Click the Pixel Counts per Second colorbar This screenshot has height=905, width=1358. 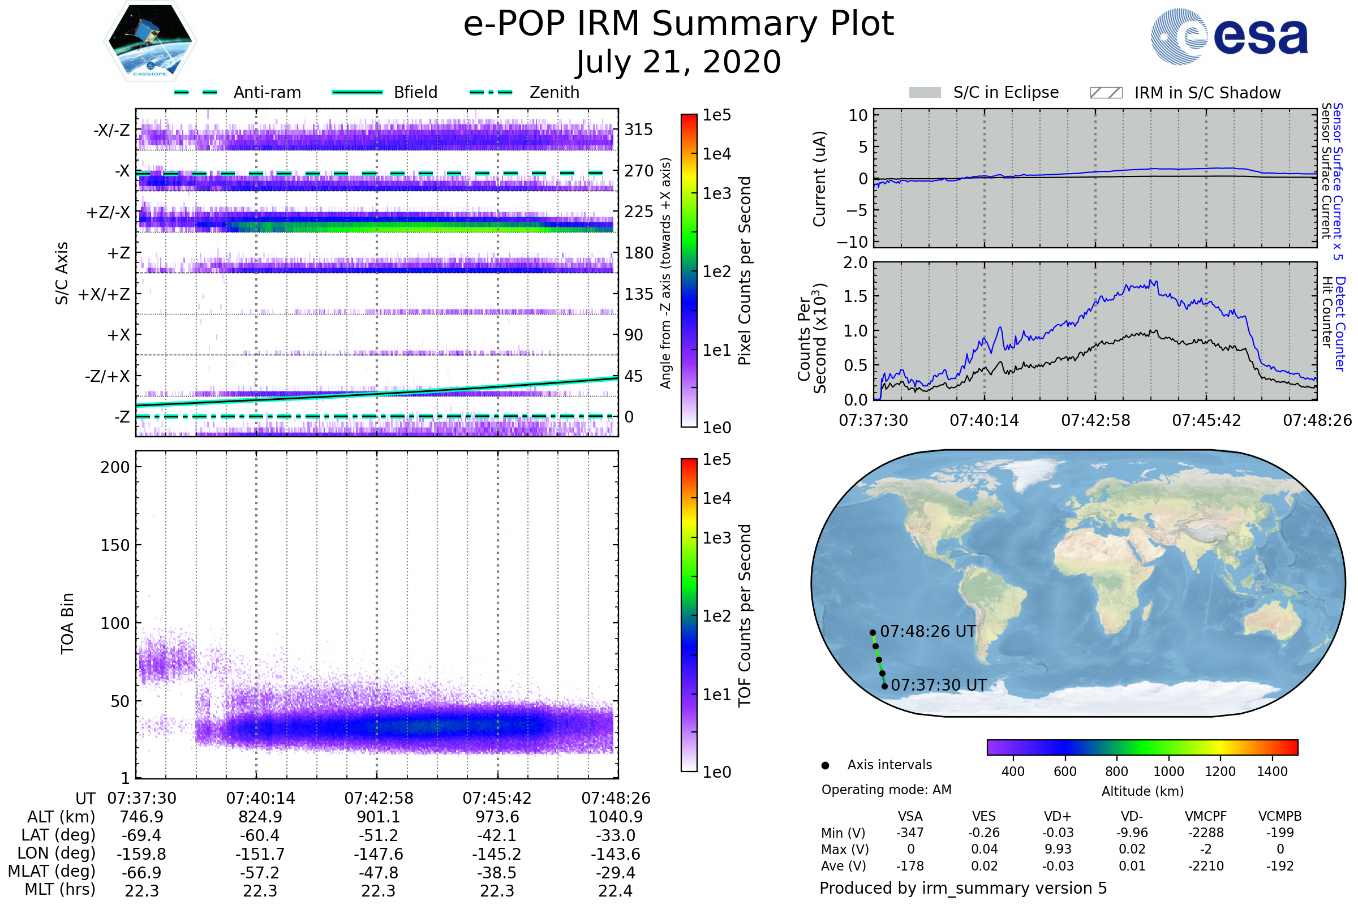click(x=689, y=271)
